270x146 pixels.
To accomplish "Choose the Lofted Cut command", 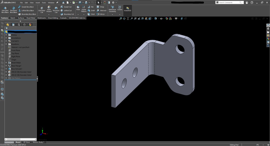I will [66, 10].
